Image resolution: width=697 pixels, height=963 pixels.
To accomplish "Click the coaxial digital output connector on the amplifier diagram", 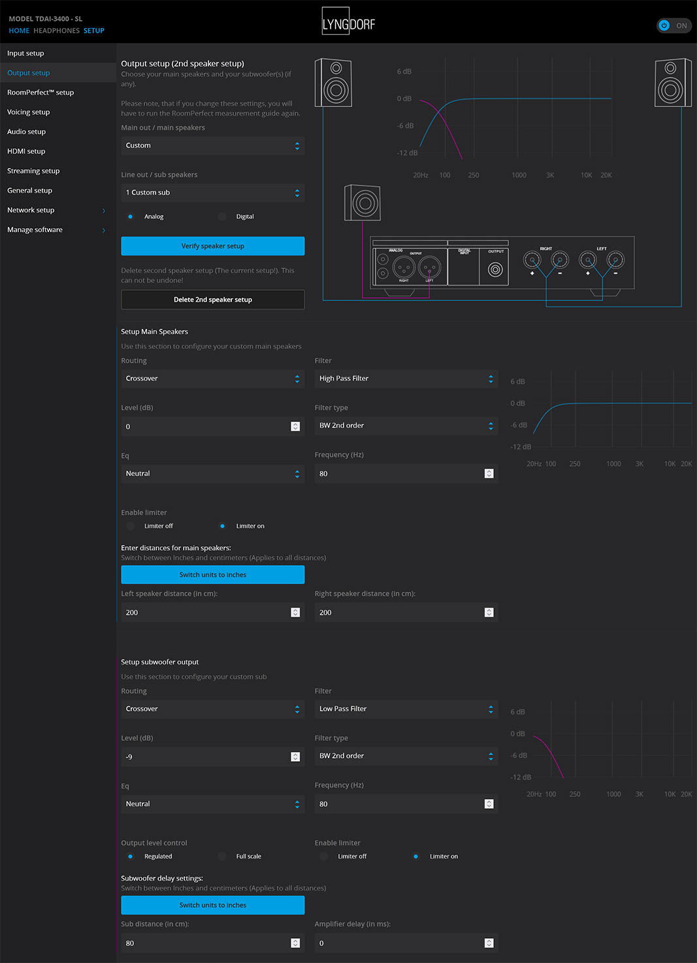I will point(495,269).
